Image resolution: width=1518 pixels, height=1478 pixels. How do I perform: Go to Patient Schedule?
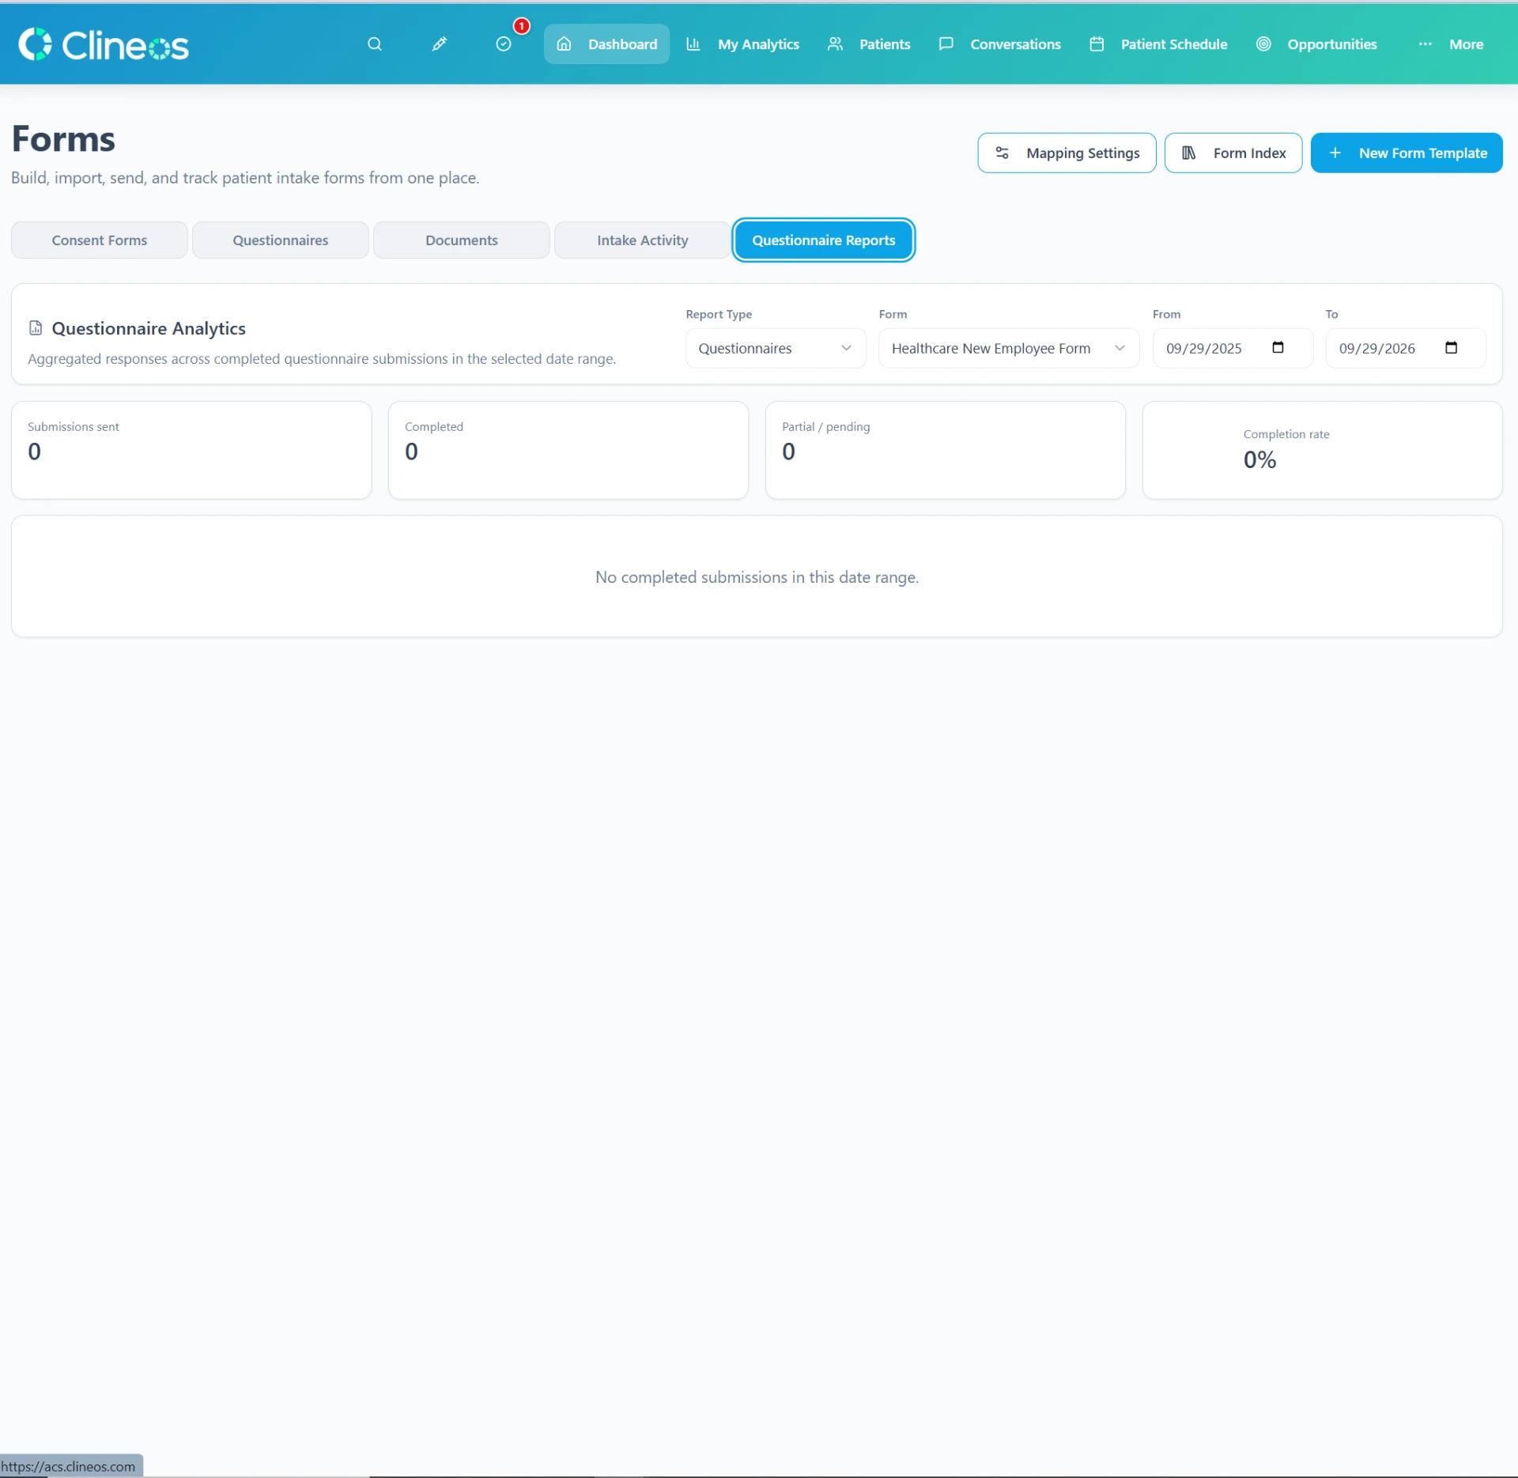click(1159, 44)
